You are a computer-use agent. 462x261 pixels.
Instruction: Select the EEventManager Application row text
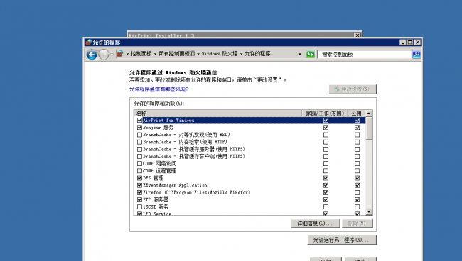click(x=175, y=185)
